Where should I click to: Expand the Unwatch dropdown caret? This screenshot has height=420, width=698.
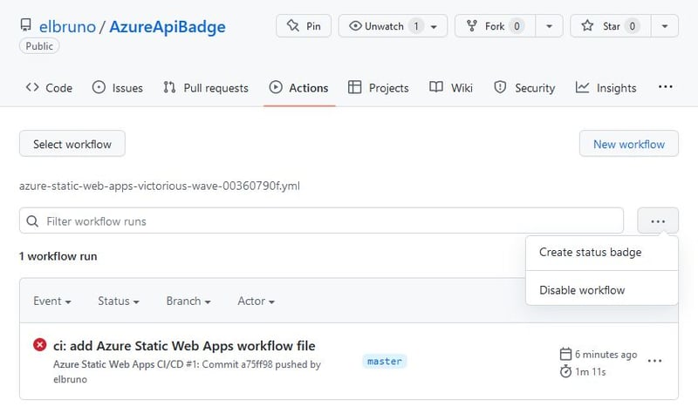pyautogui.click(x=434, y=26)
